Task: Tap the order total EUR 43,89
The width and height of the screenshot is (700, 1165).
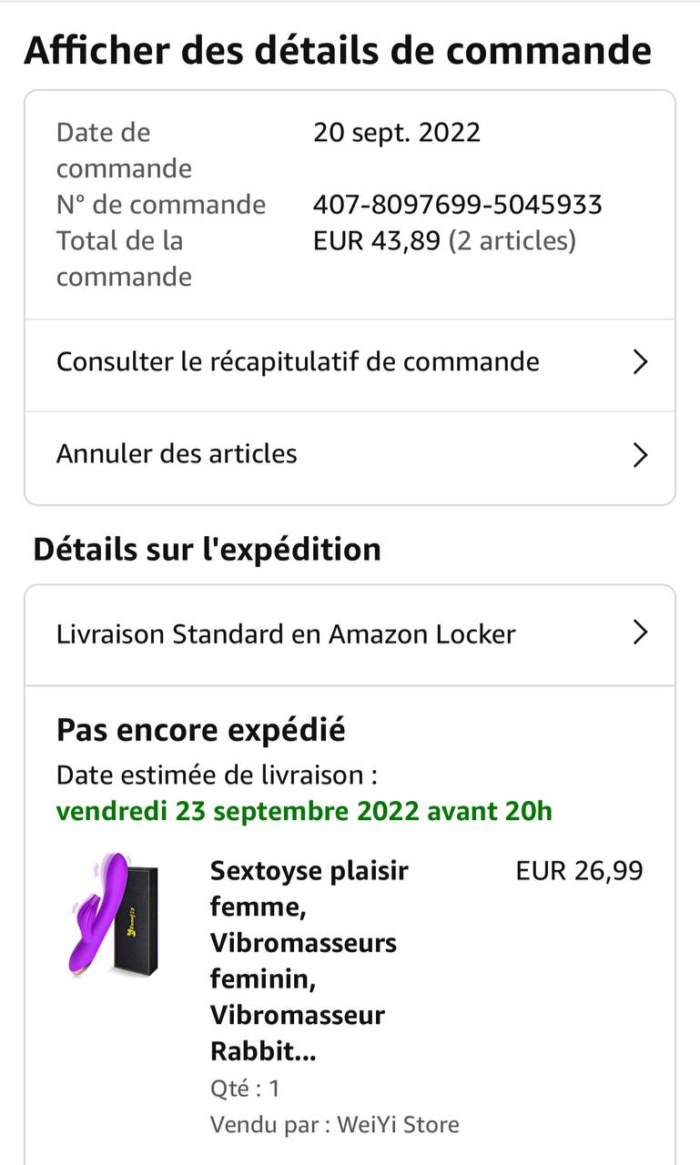Action: tap(377, 240)
